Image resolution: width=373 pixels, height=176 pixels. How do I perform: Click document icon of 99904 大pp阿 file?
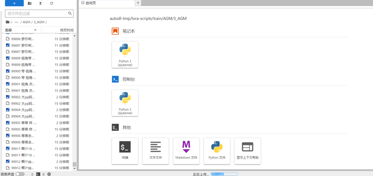tap(7, 116)
